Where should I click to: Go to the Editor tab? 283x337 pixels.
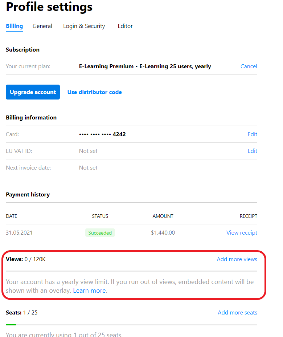click(125, 26)
